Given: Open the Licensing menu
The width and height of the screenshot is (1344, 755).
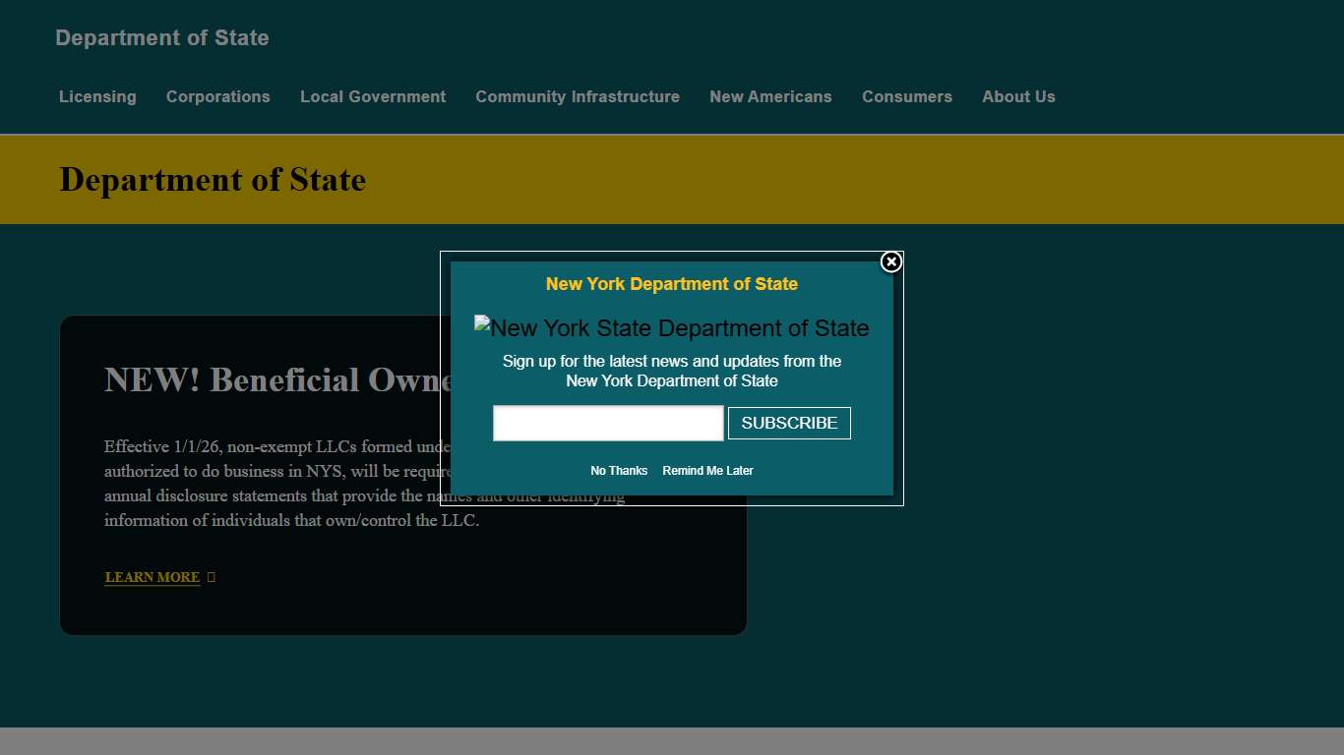Looking at the screenshot, I should (x=97, y=96).
